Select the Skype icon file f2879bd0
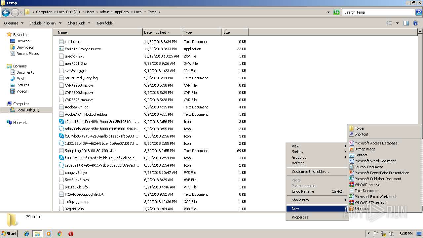This screenshot has height=238, width=423. (x=61, y=136)
